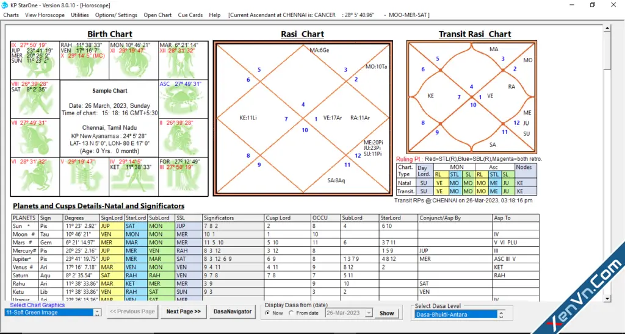Screen dimensions: 625x334
Task: Click the Mercury# planet cell
Action: (x=25, y=250)
